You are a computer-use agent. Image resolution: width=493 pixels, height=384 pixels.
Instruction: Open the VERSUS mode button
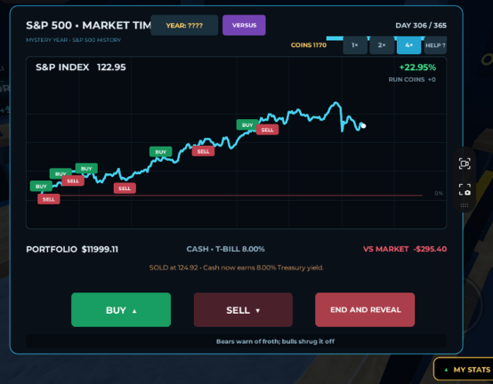244,25
